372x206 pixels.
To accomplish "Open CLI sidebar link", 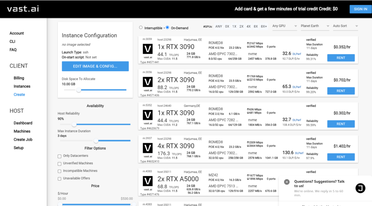I will pos(12,41).
